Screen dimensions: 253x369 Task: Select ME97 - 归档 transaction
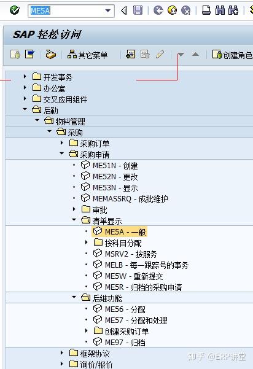(x=125, y=343)
